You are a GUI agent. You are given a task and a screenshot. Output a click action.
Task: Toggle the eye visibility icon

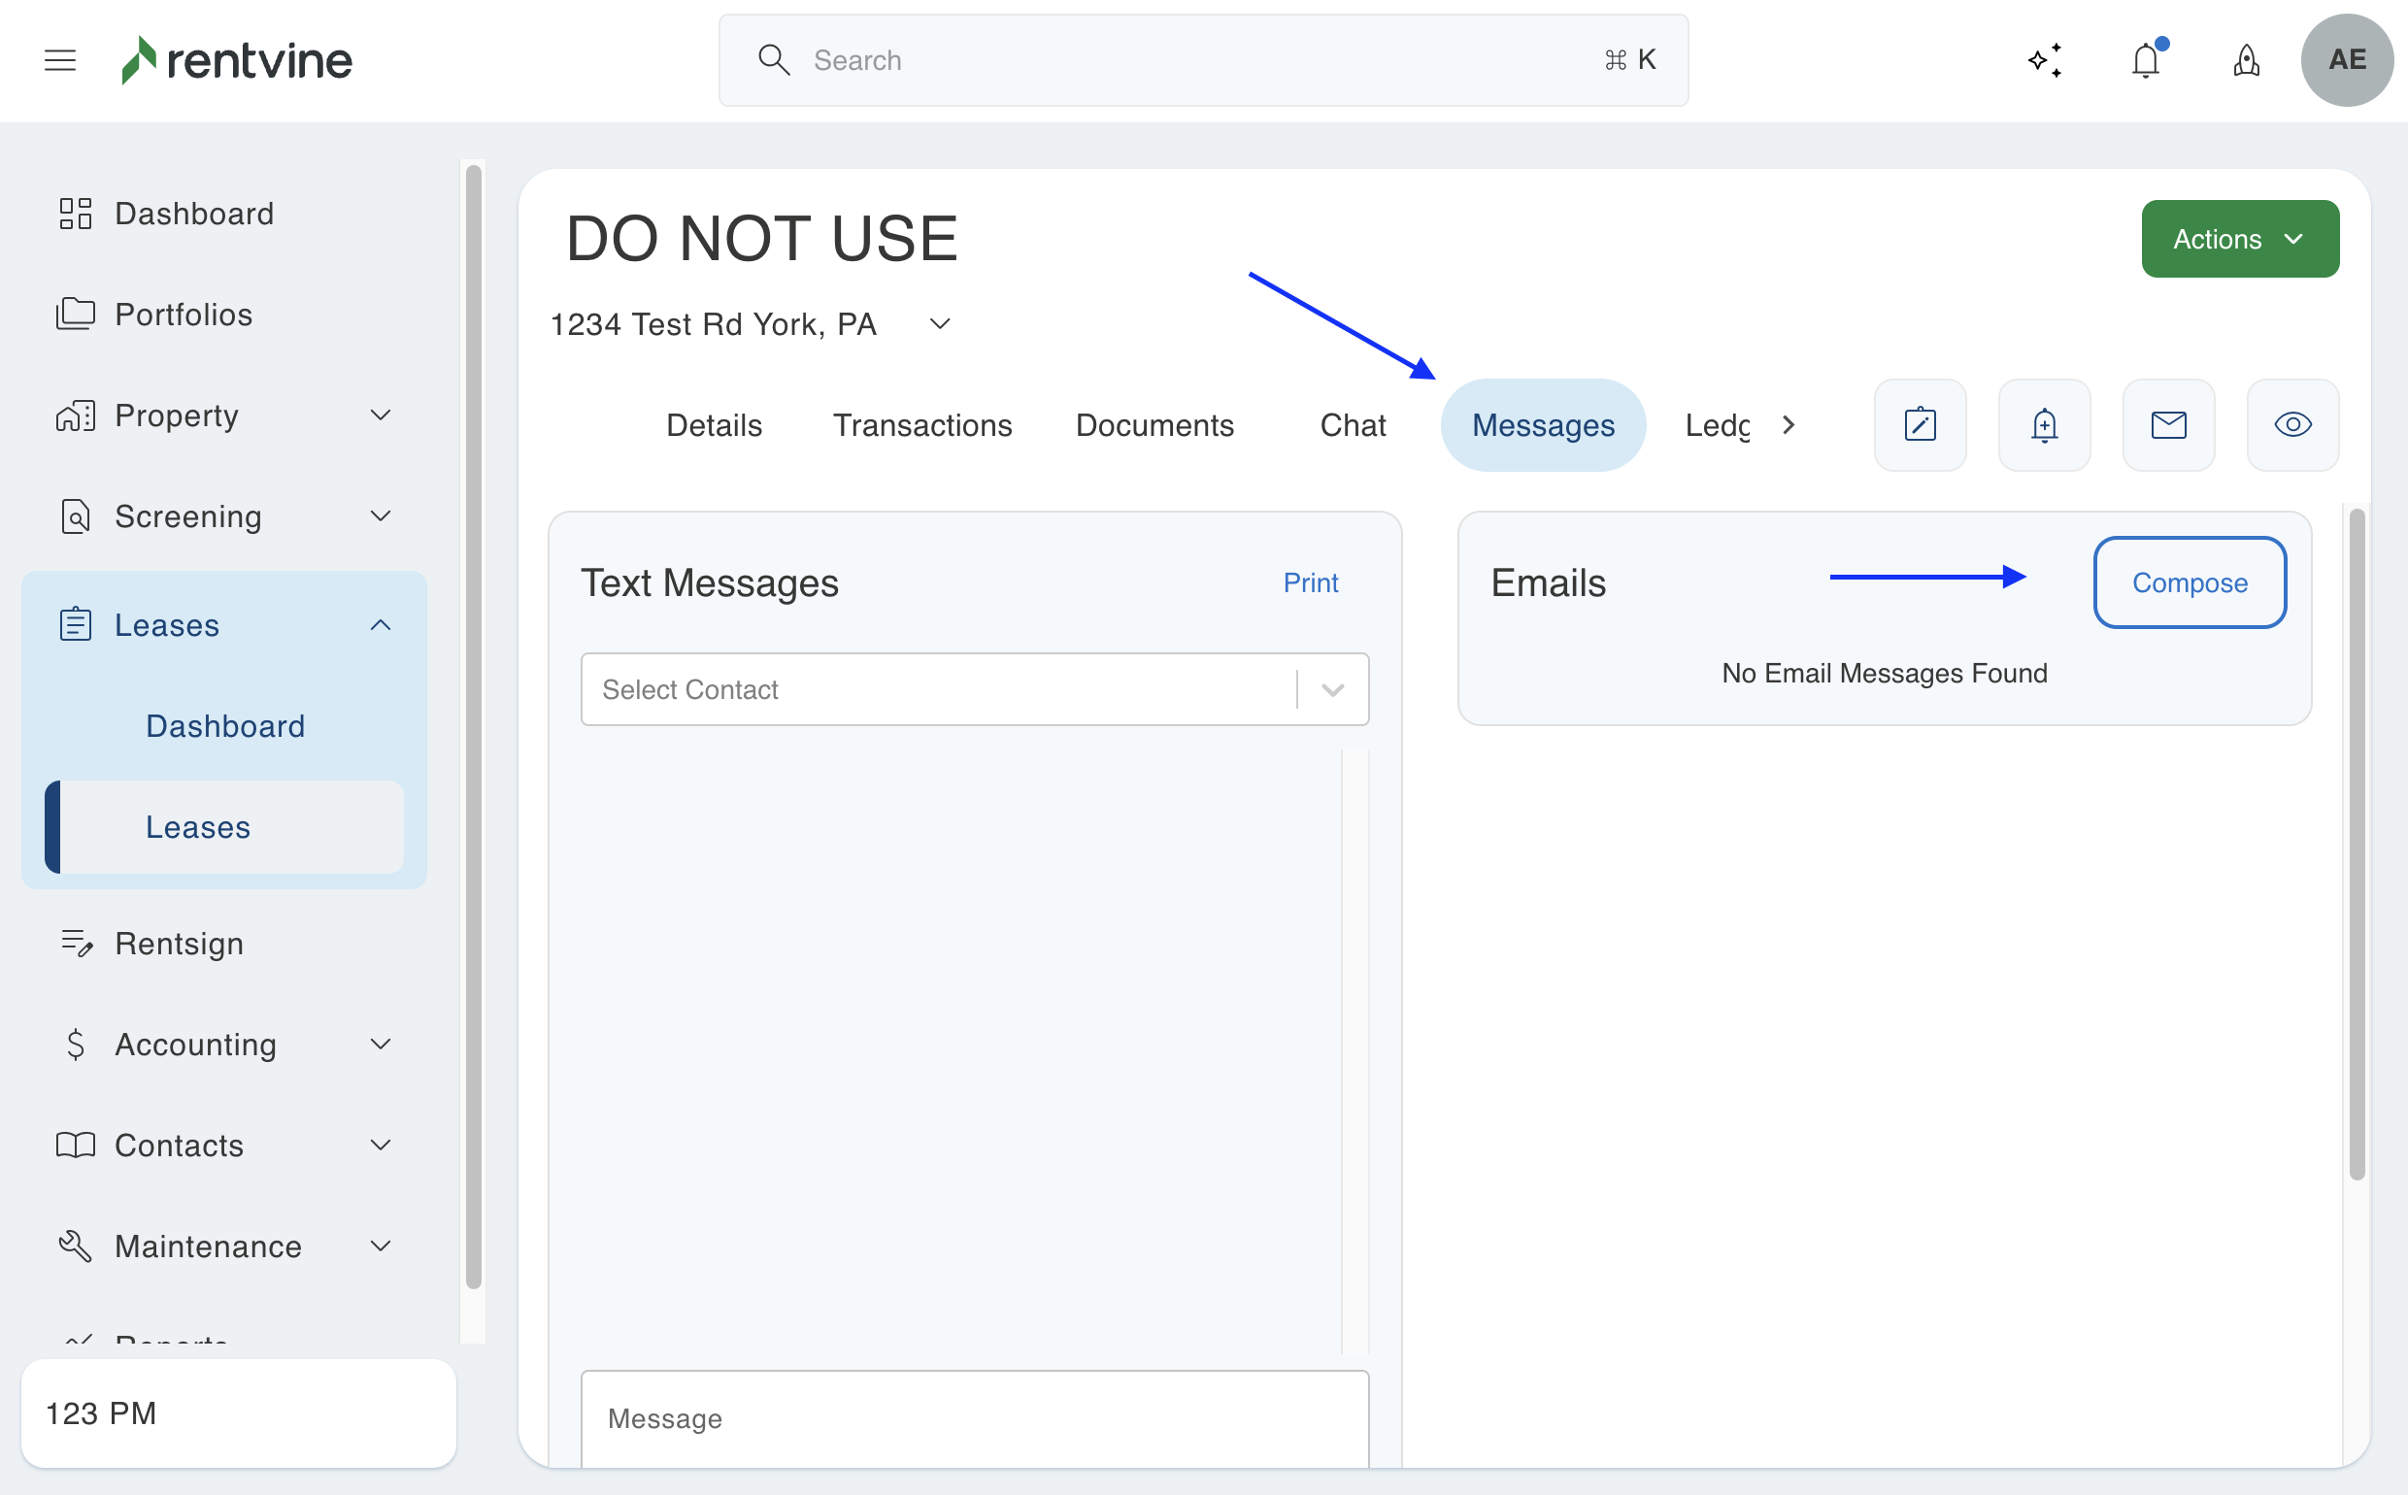tap(2292, 425)
